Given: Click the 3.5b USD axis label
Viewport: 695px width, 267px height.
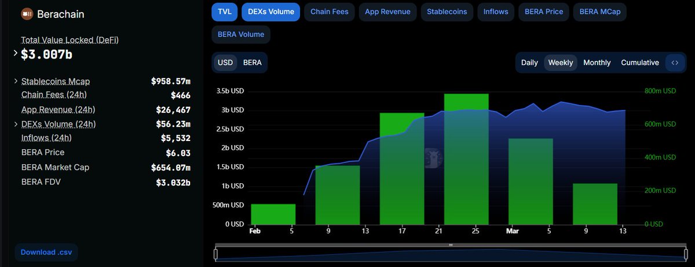Looking at the screenshot, I should coord(230,91).
